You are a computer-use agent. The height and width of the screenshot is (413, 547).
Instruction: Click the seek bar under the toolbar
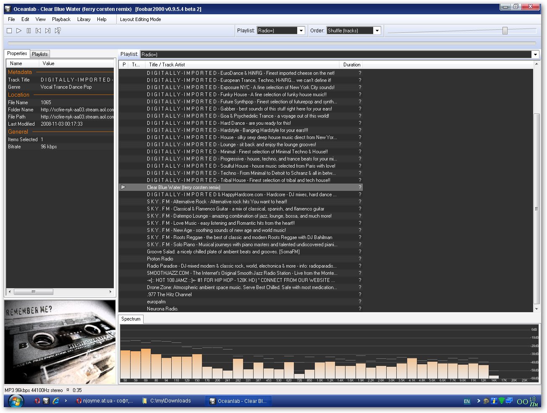pos(272,43)
